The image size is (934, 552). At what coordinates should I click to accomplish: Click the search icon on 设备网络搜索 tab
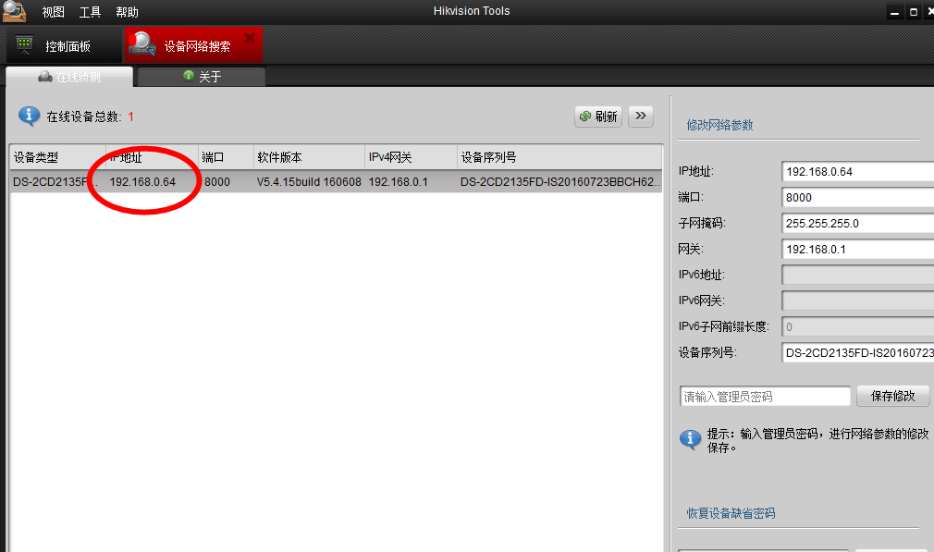[x=142, y=44]
